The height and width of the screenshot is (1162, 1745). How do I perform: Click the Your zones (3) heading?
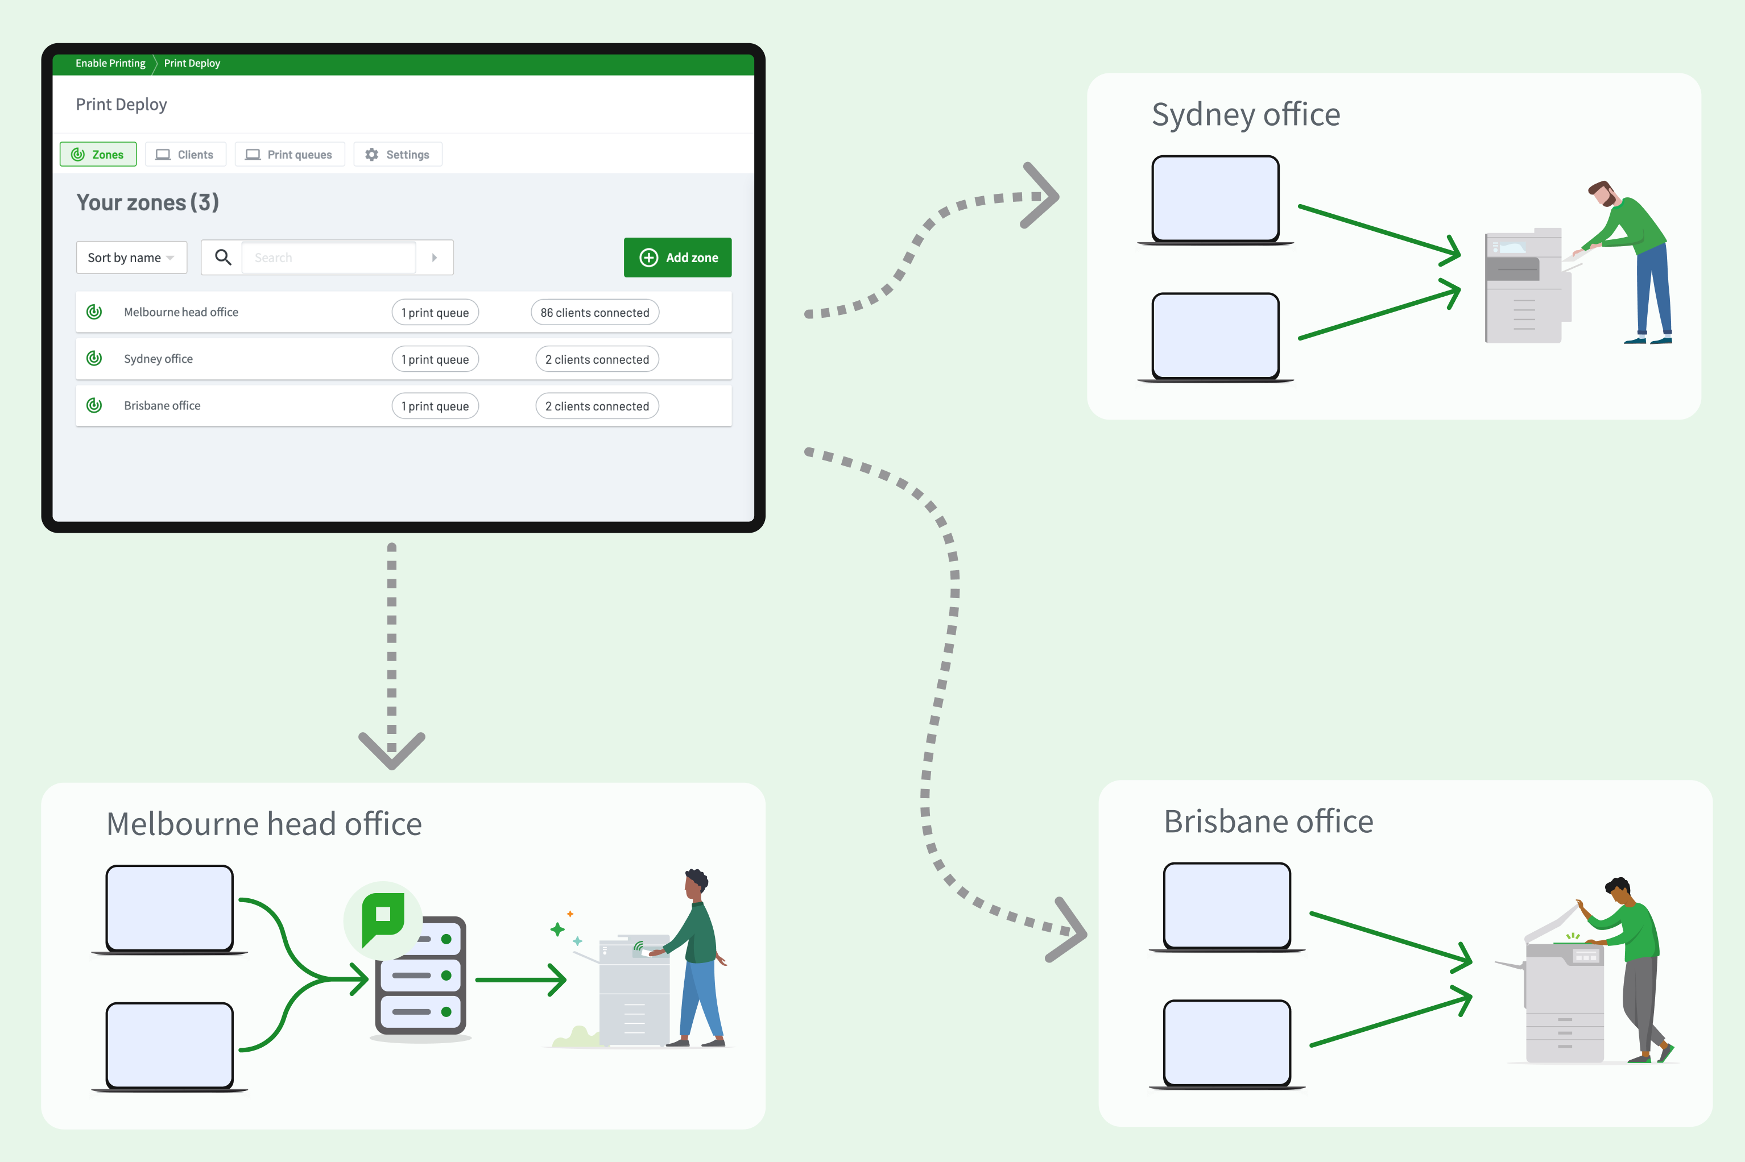[x=147, y=202]
